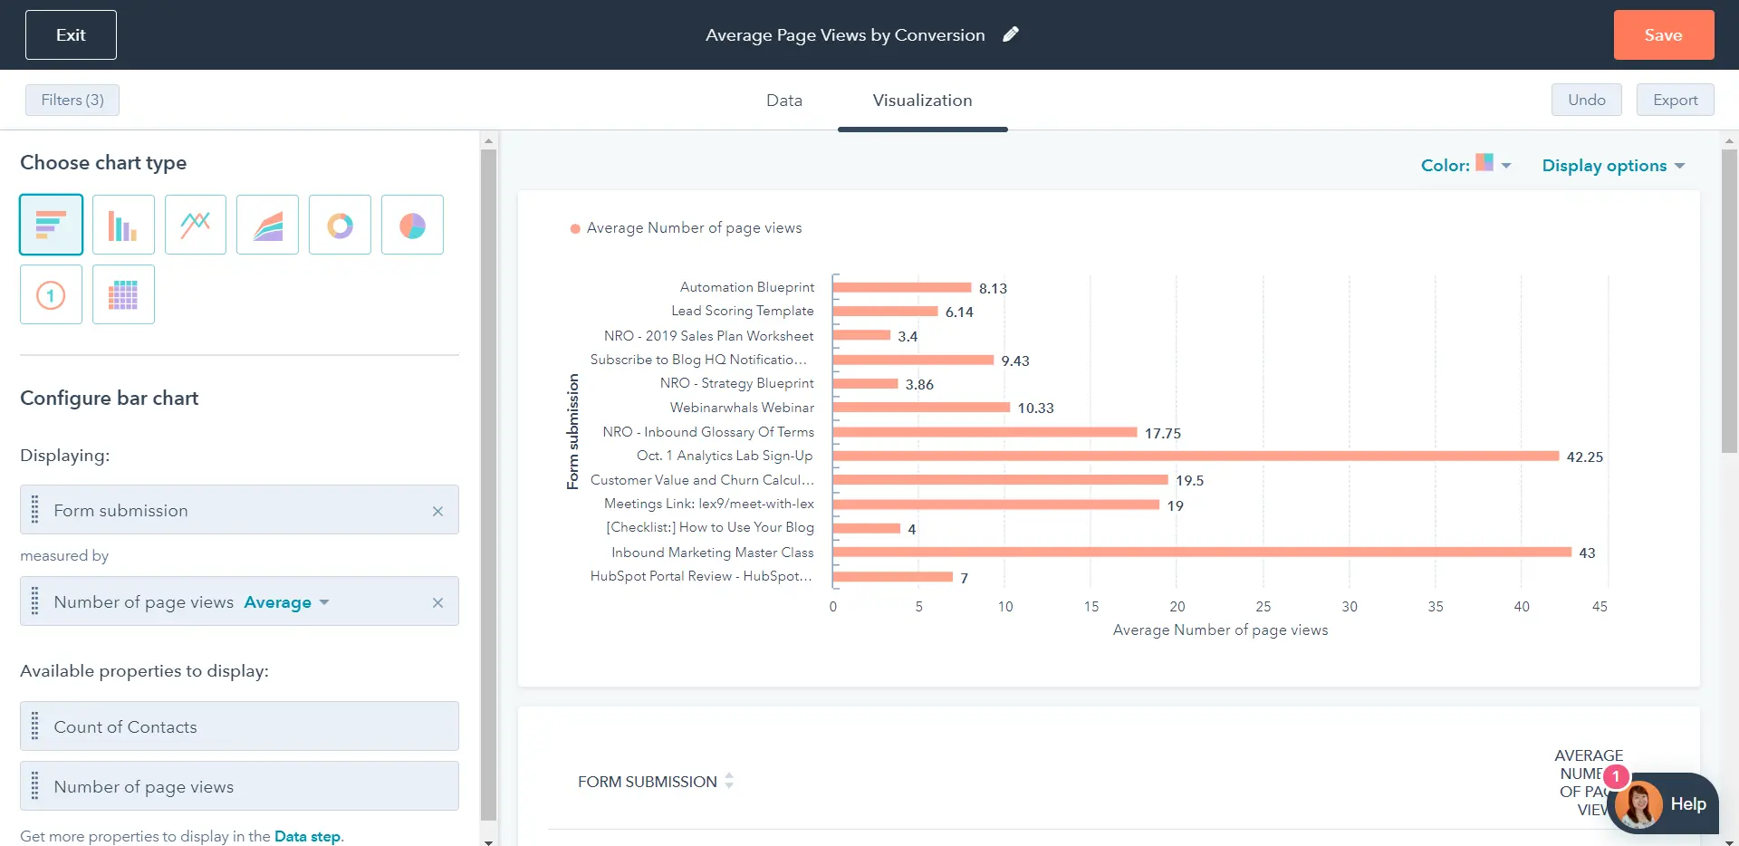This screenshot has height=846, width=1739.
Task: Select the vertical bar chart type
Action: pyautogui.click(x=123, y=224)
